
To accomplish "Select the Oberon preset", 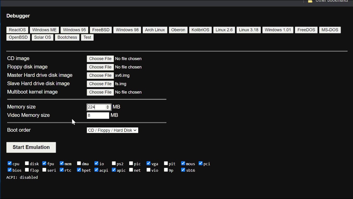I will point(178,30).
